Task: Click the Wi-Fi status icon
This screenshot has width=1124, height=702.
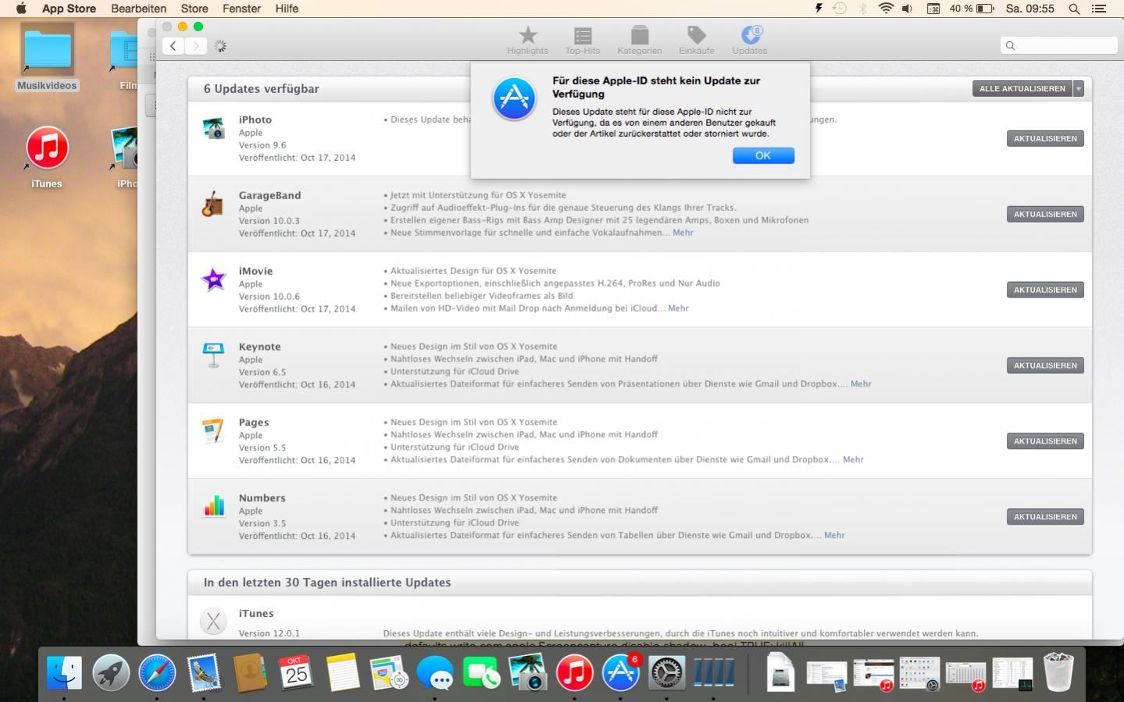Action: coord(886,9)
